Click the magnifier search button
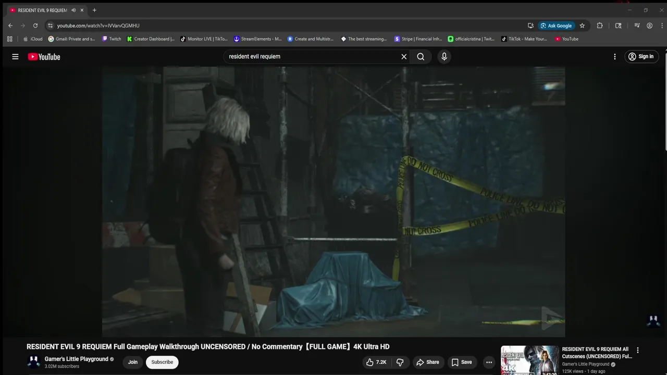The height and width of the screenshot is (375, 667). coord(421,57)
